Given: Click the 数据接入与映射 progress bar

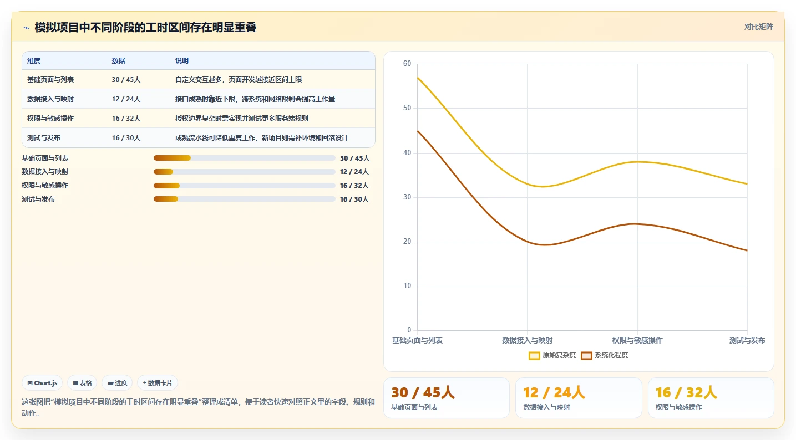Looking at the screenshot, I should point(244,172).
